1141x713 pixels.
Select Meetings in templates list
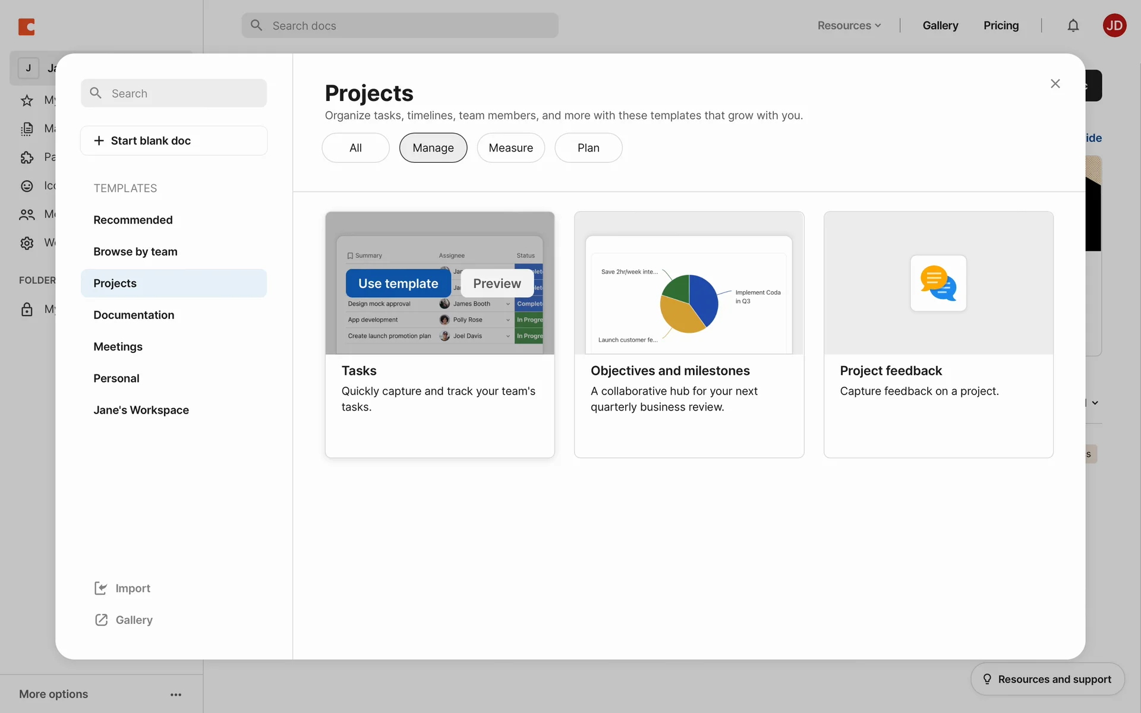pos(118,346)
